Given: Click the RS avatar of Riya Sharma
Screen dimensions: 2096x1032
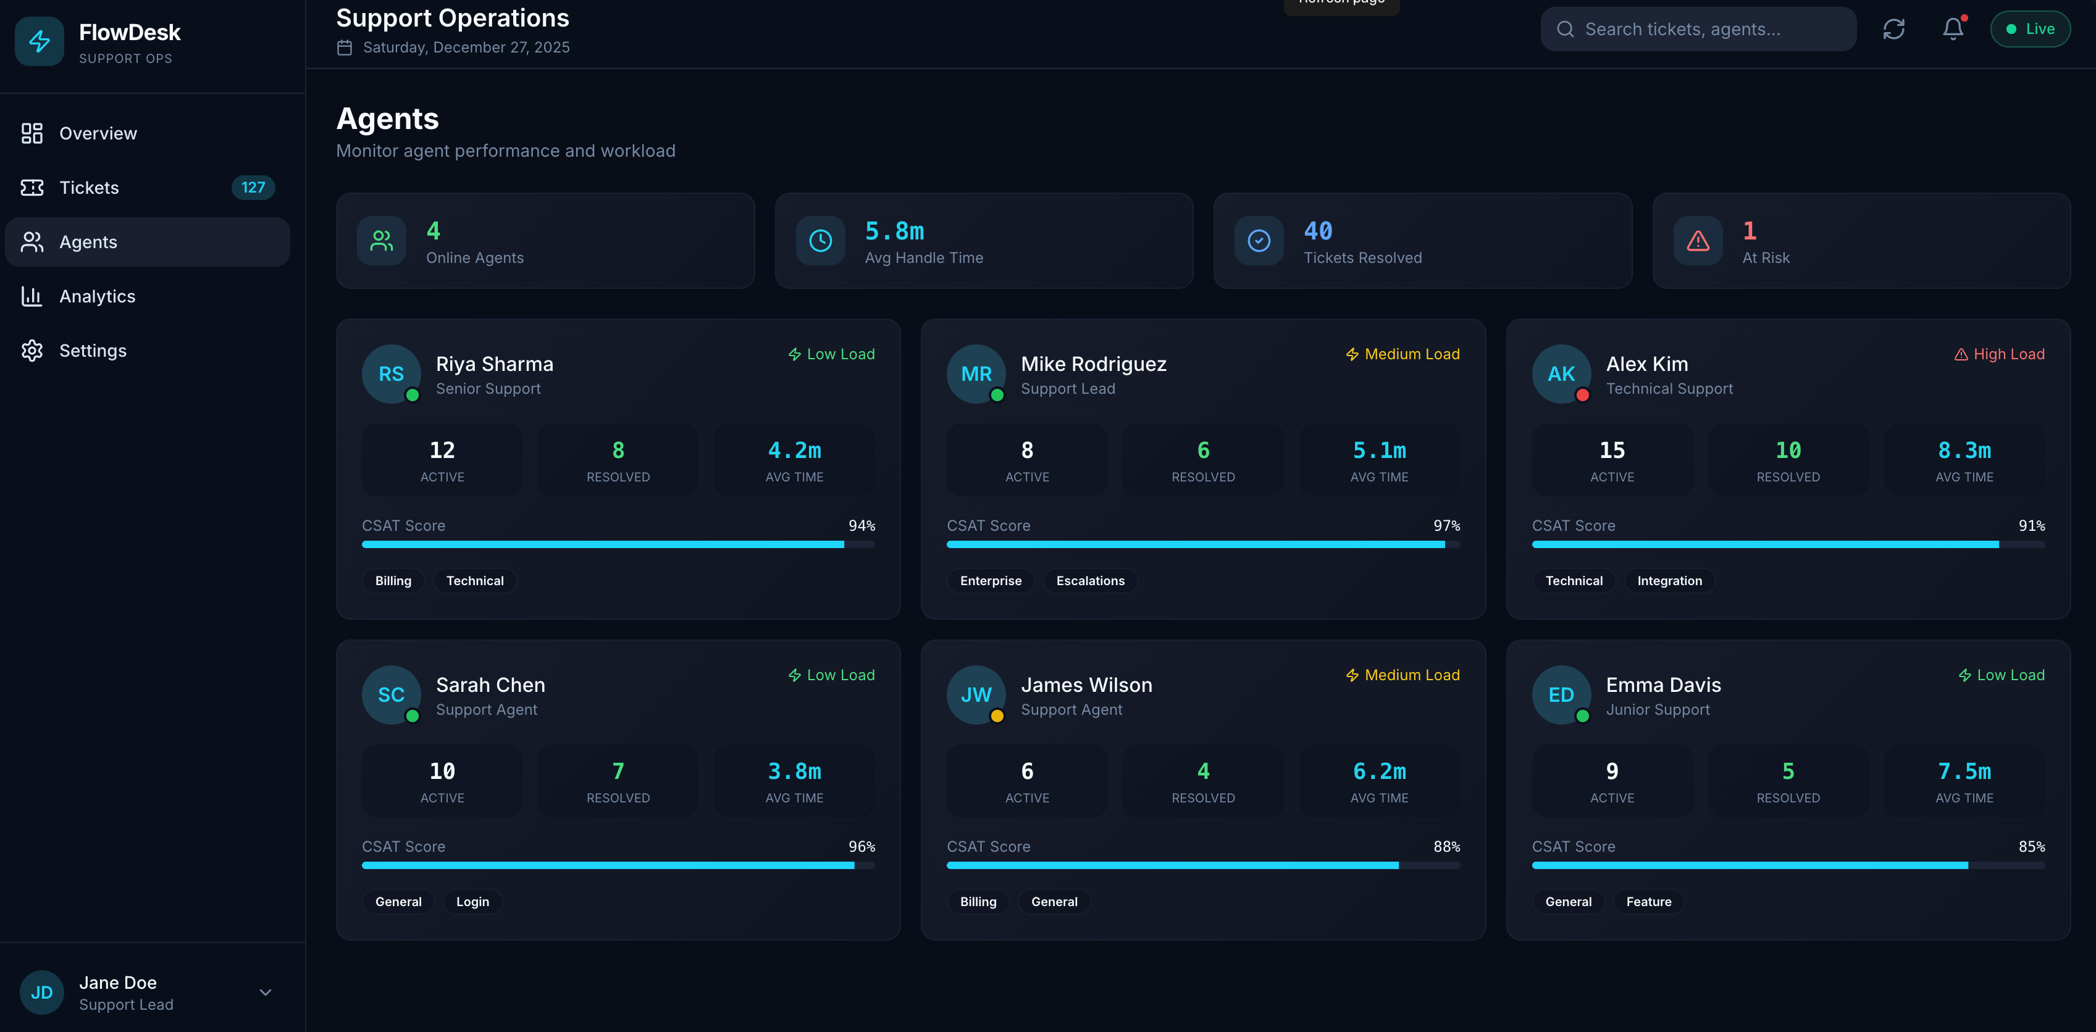Looking at the screenshot, I should [x=392, y=374].
